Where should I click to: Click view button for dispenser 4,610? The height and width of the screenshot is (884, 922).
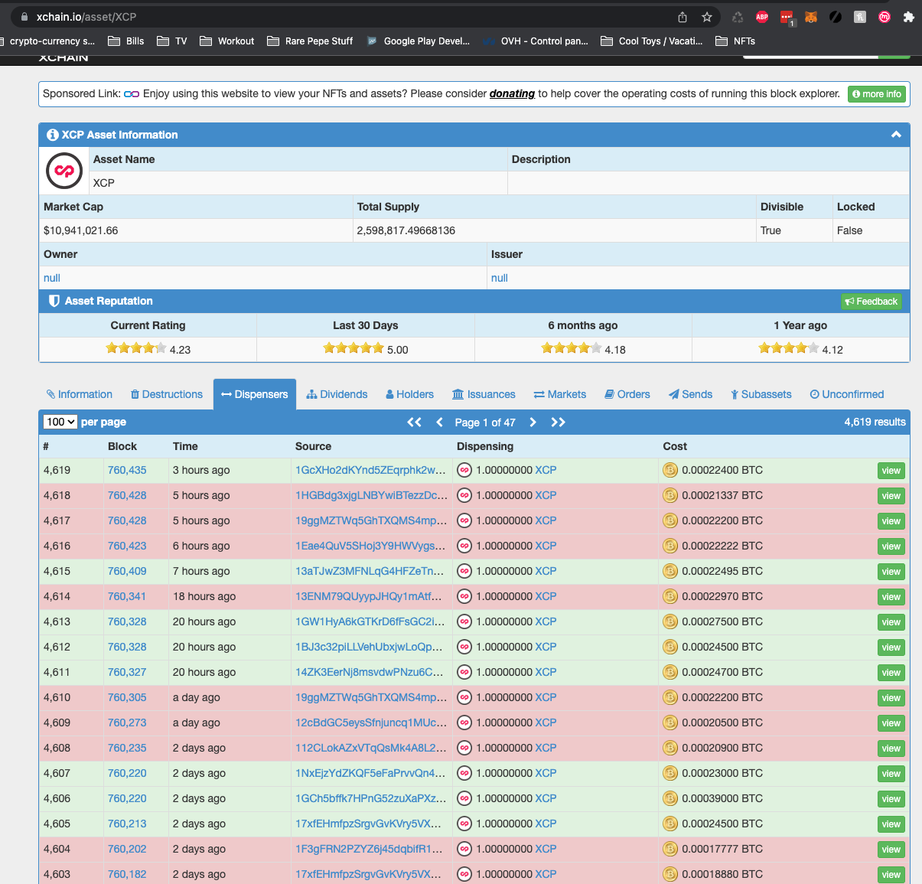click(891, 698)
